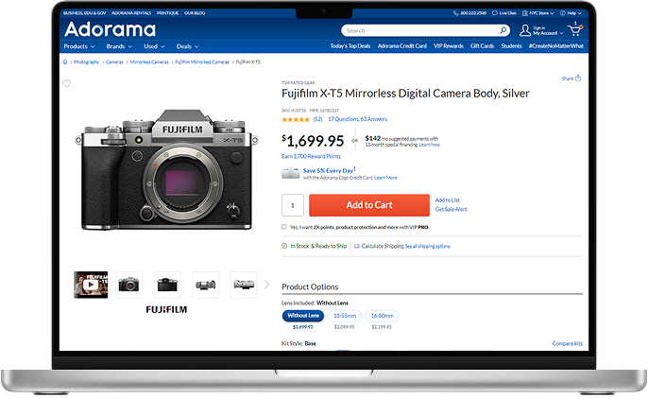Image resolution: width=648 pixels, height=399 pixels.
Task: Click the star rating icons
Action: tap(296, 119)
